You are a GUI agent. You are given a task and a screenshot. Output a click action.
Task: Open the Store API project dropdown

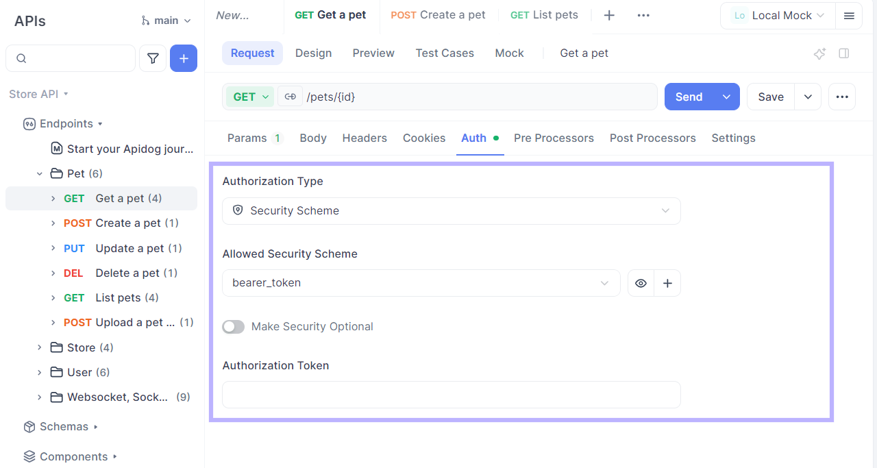(39, 94)
